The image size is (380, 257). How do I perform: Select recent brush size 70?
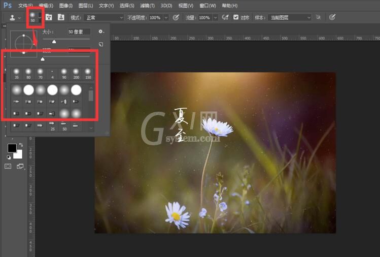click(40, 74)
